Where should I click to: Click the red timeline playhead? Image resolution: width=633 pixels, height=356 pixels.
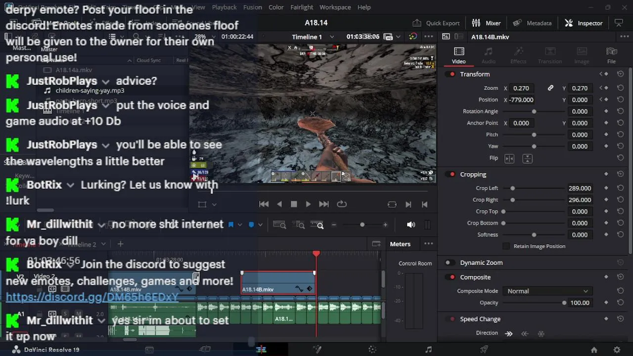(x=316, y=254)
